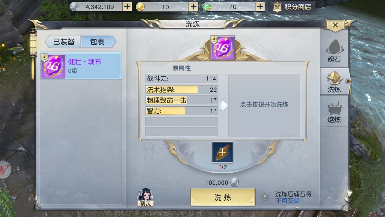Tap the 精灵 fairy helper avatar
The image size is (385, 217).
(145, 197)
